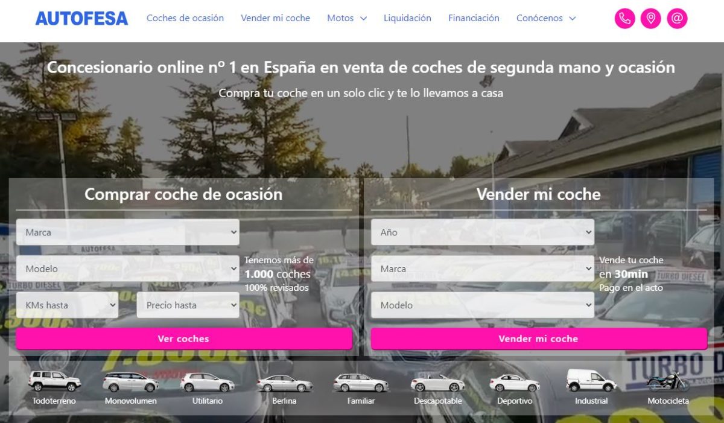Open the Precio hasta dropdown
724x423 pixels.
click(188, 305)
